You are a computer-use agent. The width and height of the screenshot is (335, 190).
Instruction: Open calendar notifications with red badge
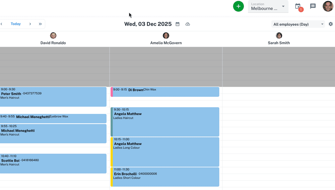pyautogui.click(x=298, y=6)
